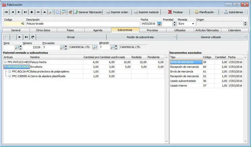Open the calendar picker next to Fecha

(x=159, y=24)
